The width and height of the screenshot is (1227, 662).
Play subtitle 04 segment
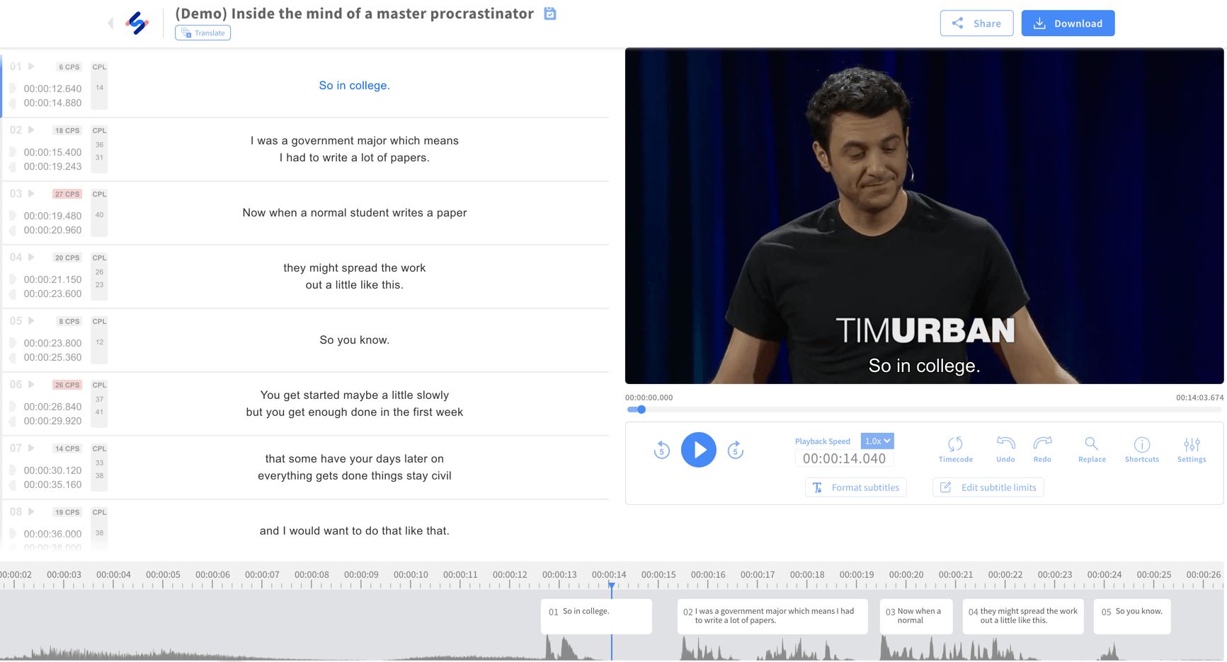pyautogui.click(x=31, y=257)
